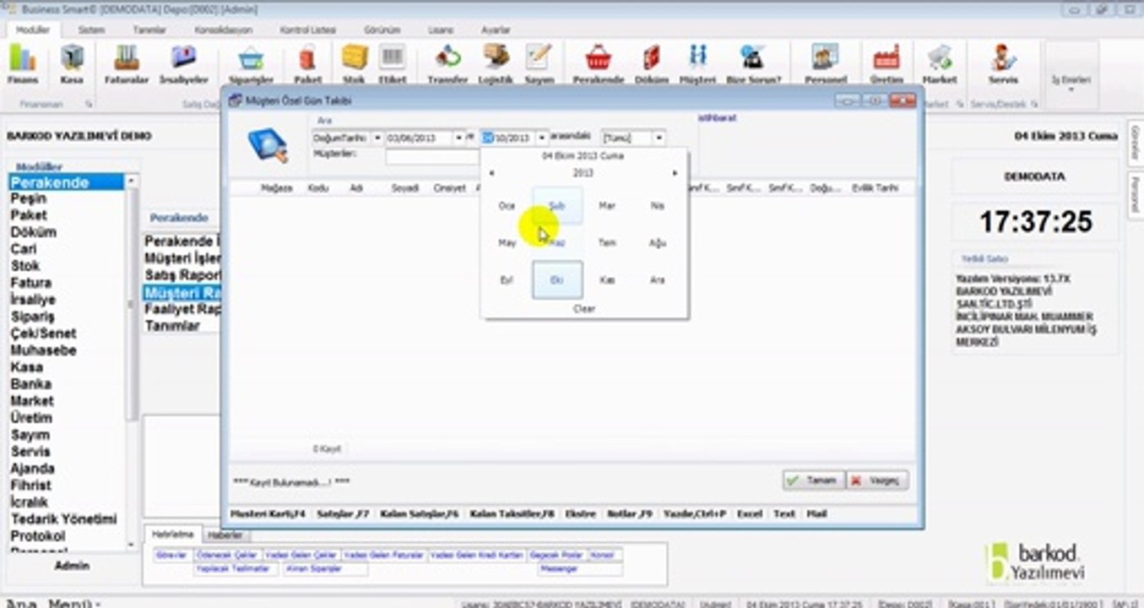This screenshot has height=608, width=1144.
Task: Switch to the Ayarlar ribbon tab
Action: tap(496, 30)
